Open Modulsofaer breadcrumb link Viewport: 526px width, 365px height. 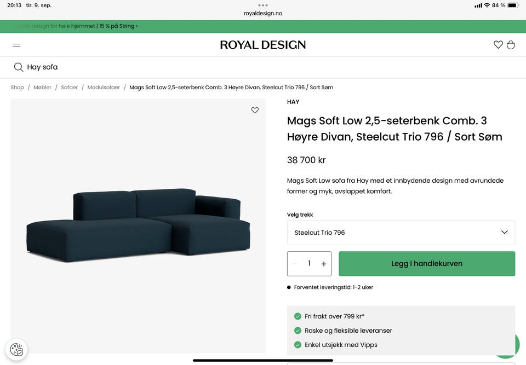[x=104, y=88]
